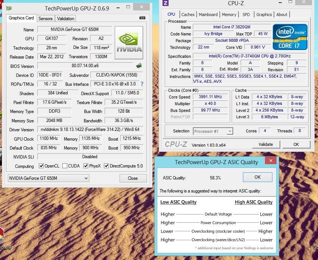Click the Shaders 384 Unified field
This screenshot has height=260, width=318.
tap(58, 93)
